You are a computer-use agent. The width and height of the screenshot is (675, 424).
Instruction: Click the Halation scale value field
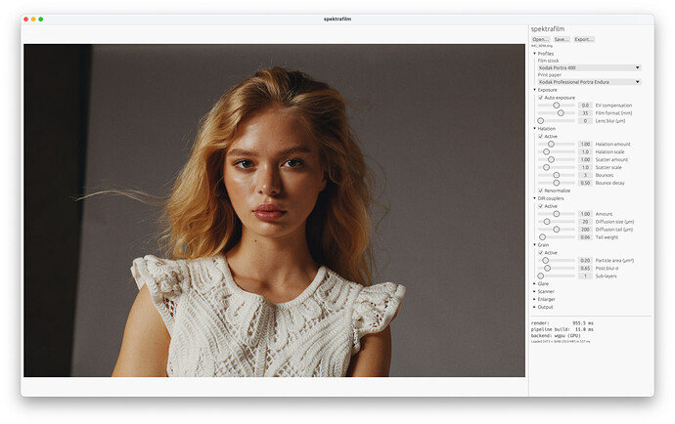[x=585, y=151]
